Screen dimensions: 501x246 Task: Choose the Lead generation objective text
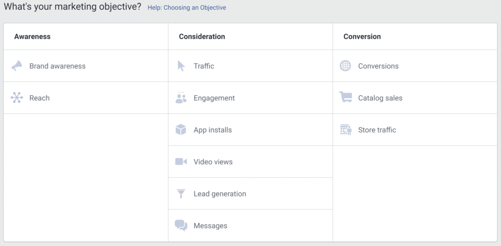tap(220, 194)
